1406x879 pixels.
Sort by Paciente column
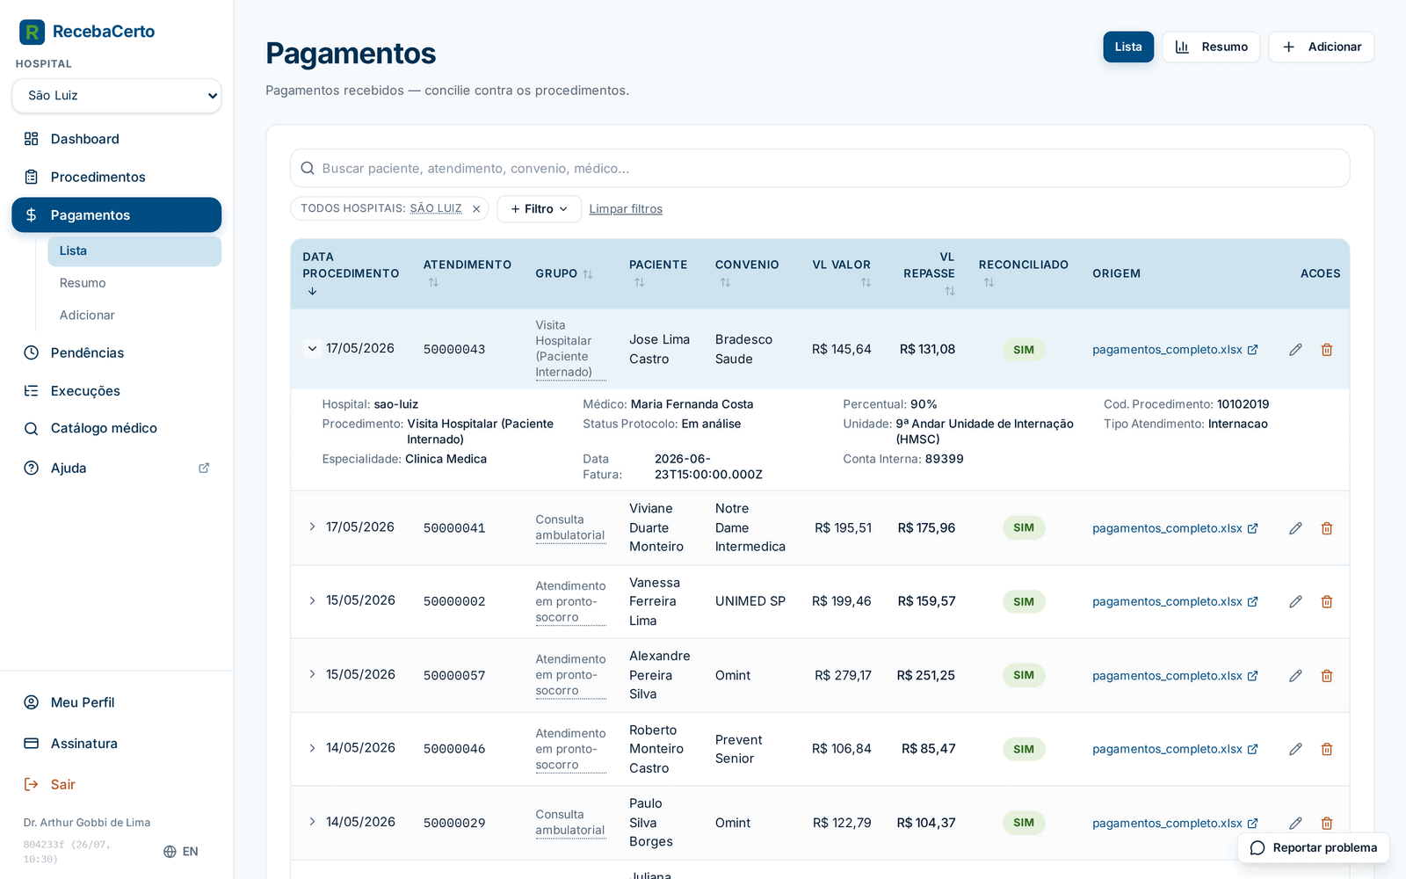click(x=658, y=273)
